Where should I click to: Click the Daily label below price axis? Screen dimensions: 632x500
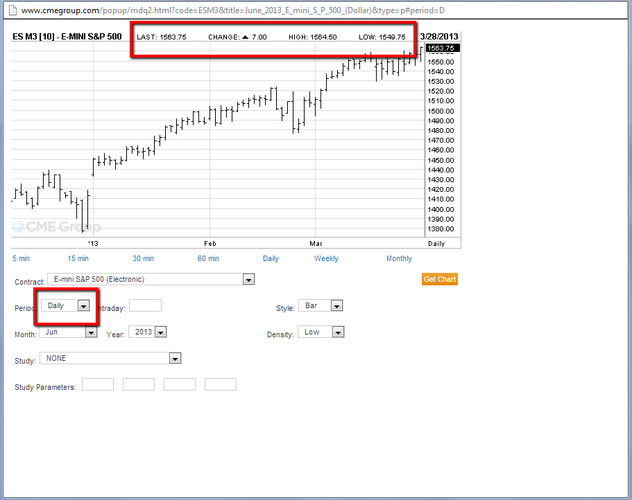(x=436, y=243)
